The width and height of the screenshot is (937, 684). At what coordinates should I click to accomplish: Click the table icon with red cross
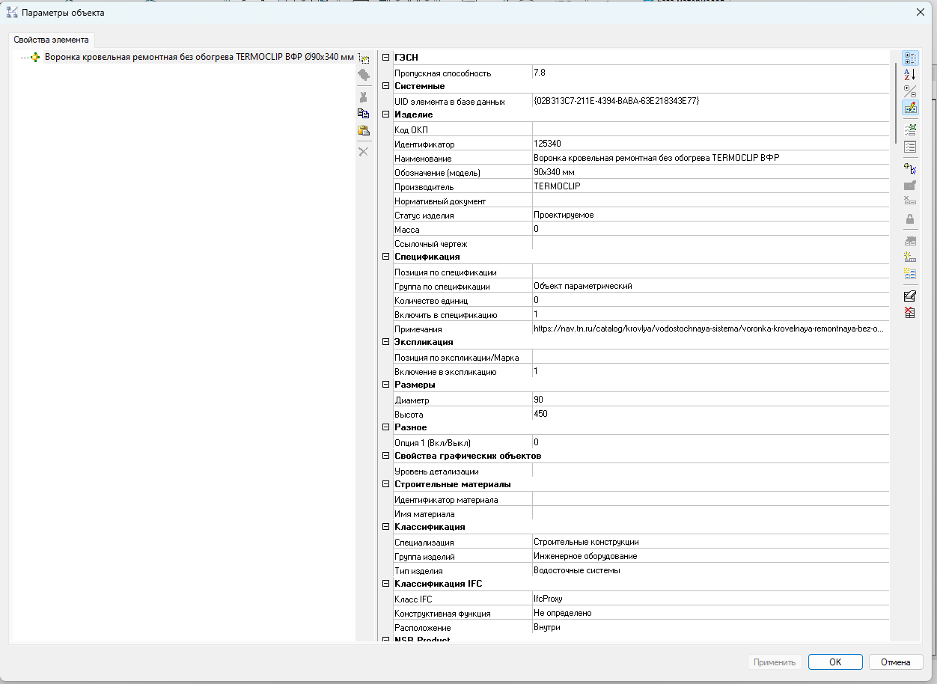click(x=910, y=312)
